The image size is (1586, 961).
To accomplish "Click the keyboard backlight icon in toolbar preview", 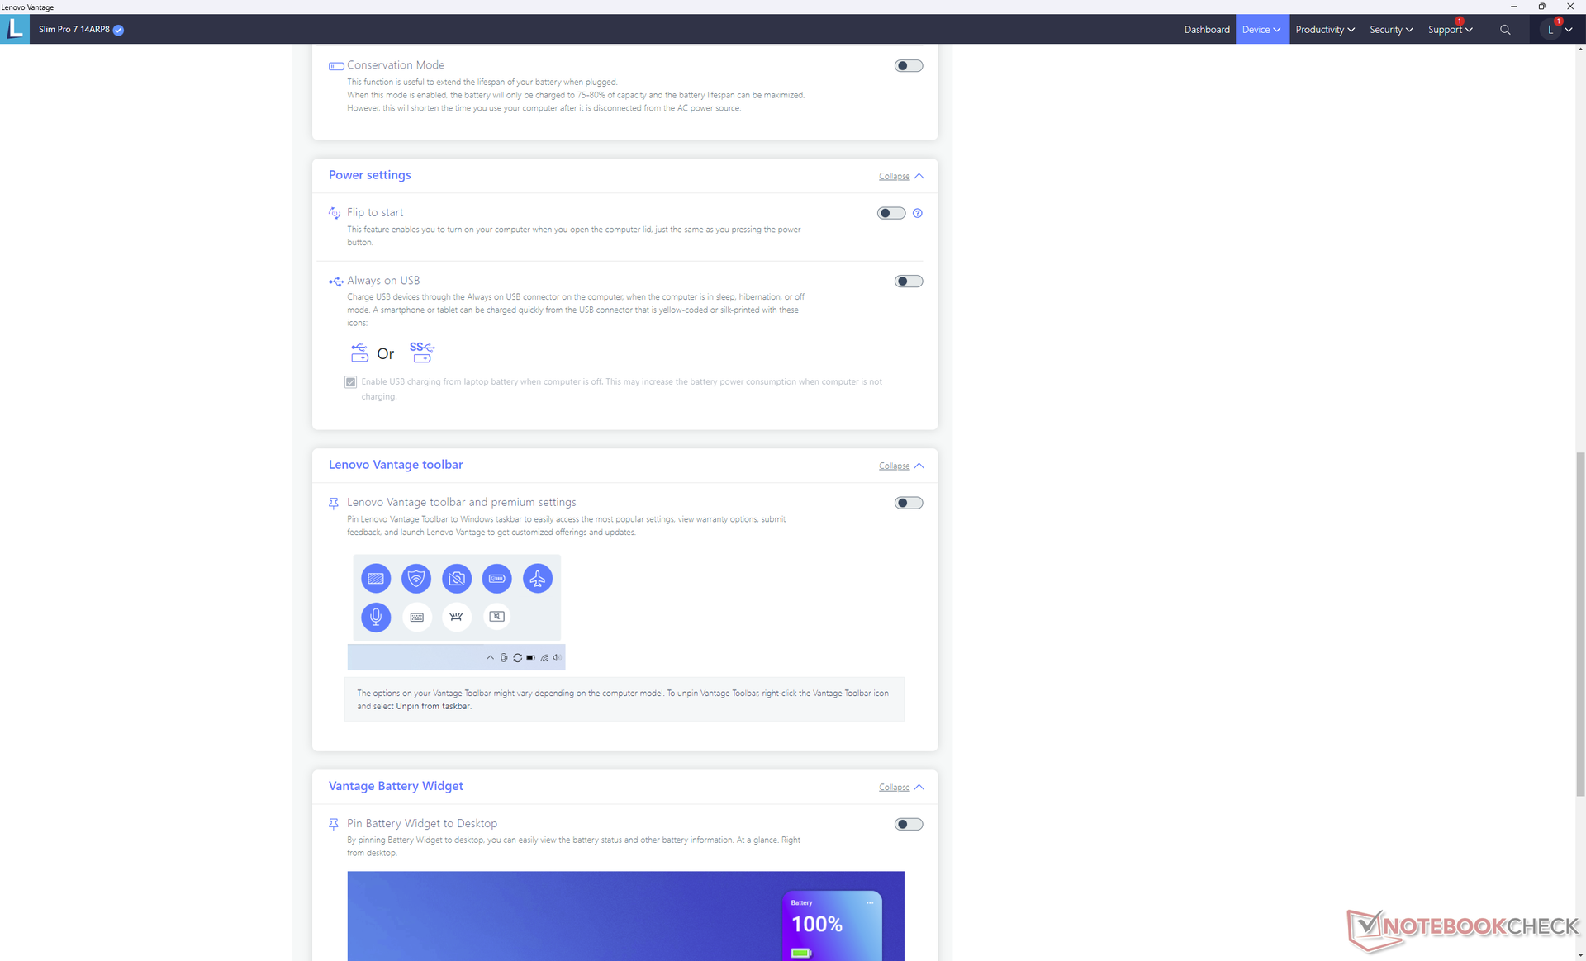I will pos(456,617).
